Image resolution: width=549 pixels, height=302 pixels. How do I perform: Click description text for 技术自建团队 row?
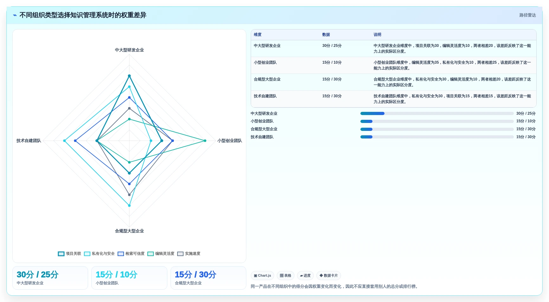coord(452,99)
